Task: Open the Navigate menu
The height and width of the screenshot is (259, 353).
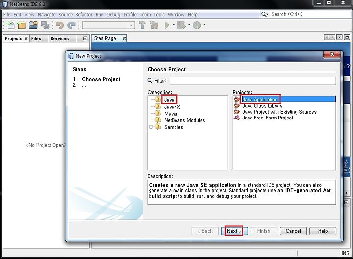Action: (47, 15)
